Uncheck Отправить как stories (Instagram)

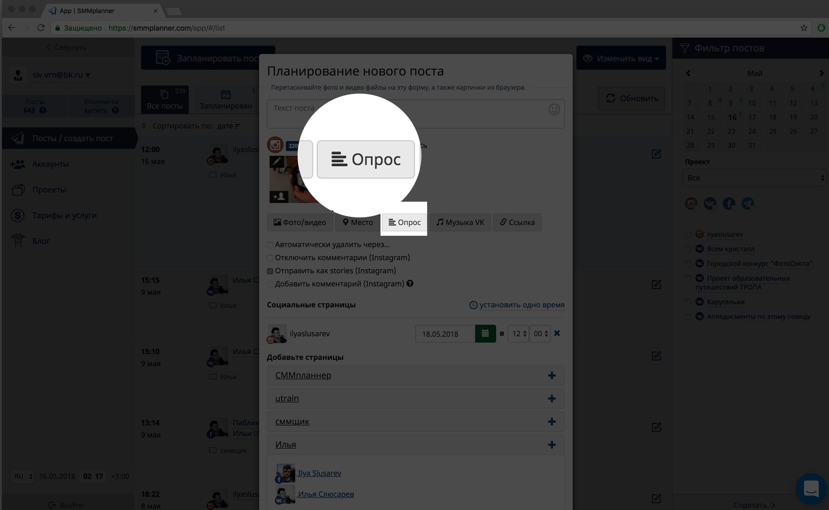click(270, 271)
